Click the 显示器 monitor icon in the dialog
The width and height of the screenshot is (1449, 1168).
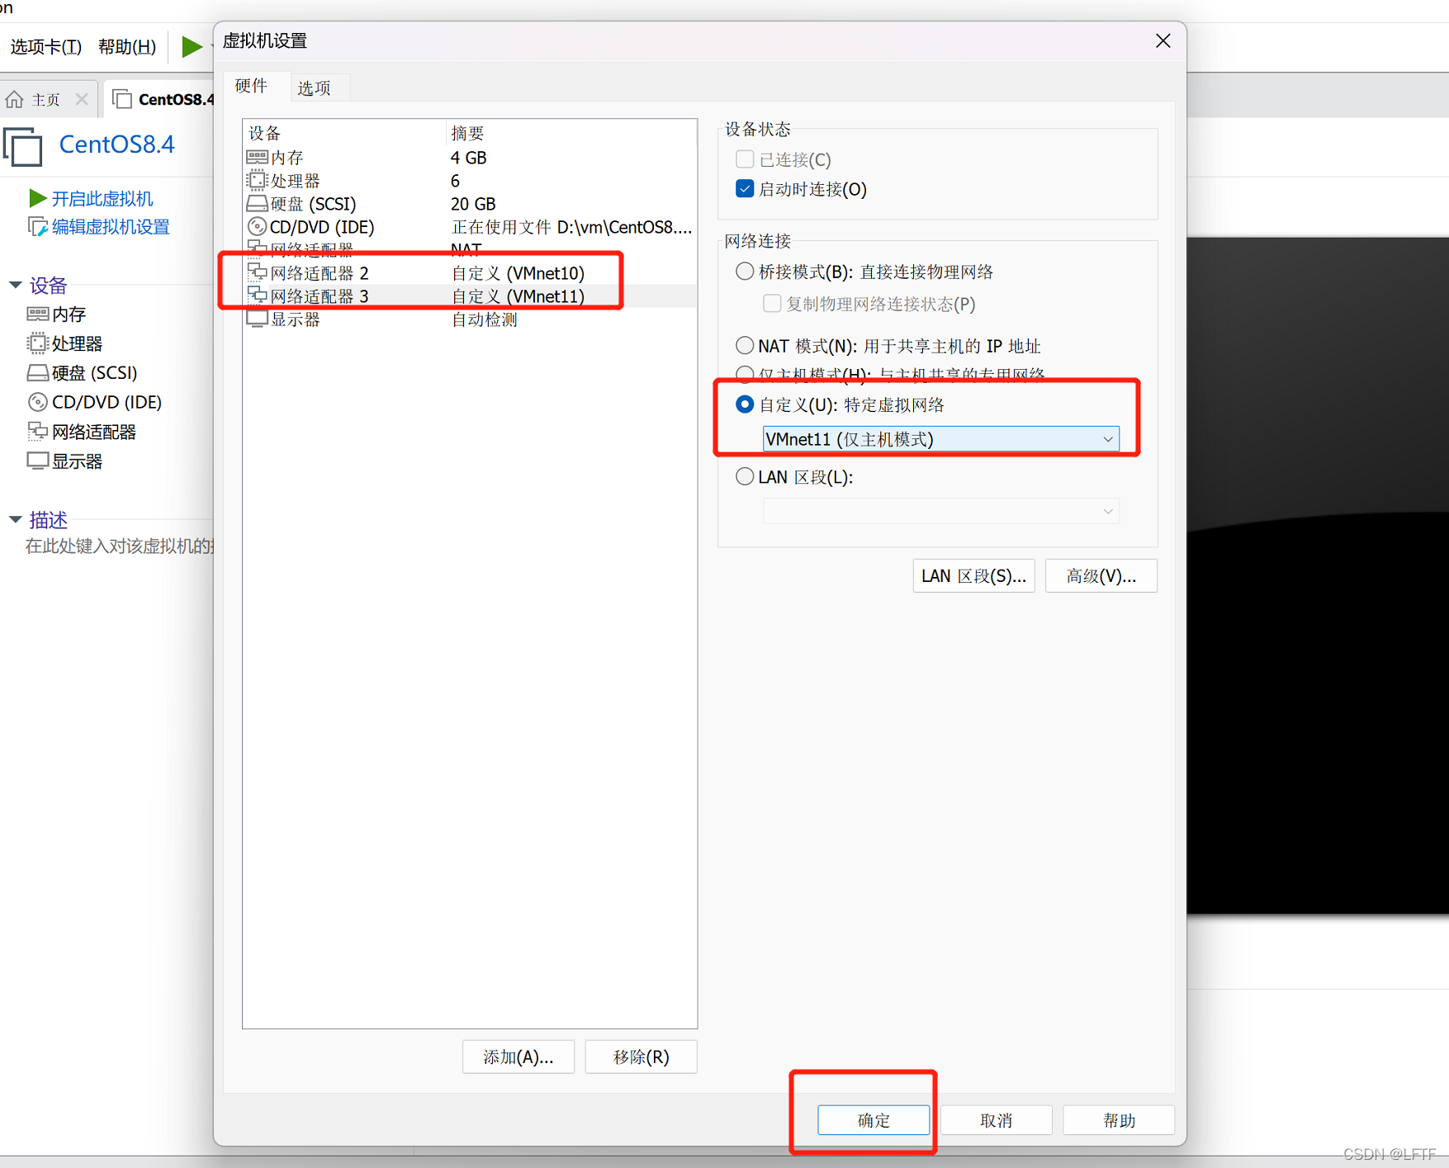pyautogui.click(x=257, y=319)
